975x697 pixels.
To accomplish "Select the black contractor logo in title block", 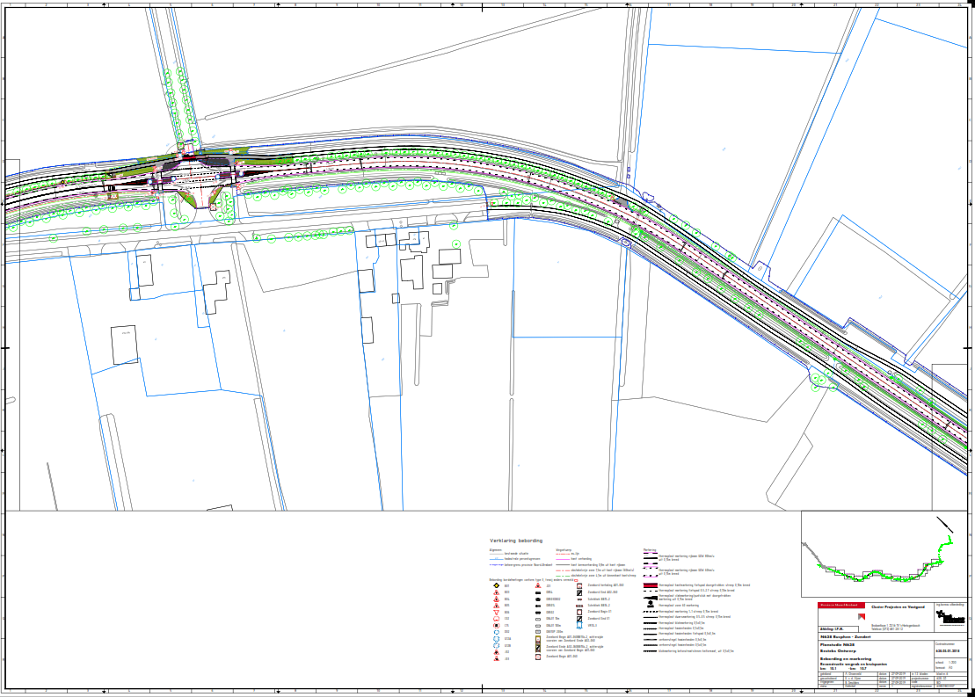I will pos(949,619).
